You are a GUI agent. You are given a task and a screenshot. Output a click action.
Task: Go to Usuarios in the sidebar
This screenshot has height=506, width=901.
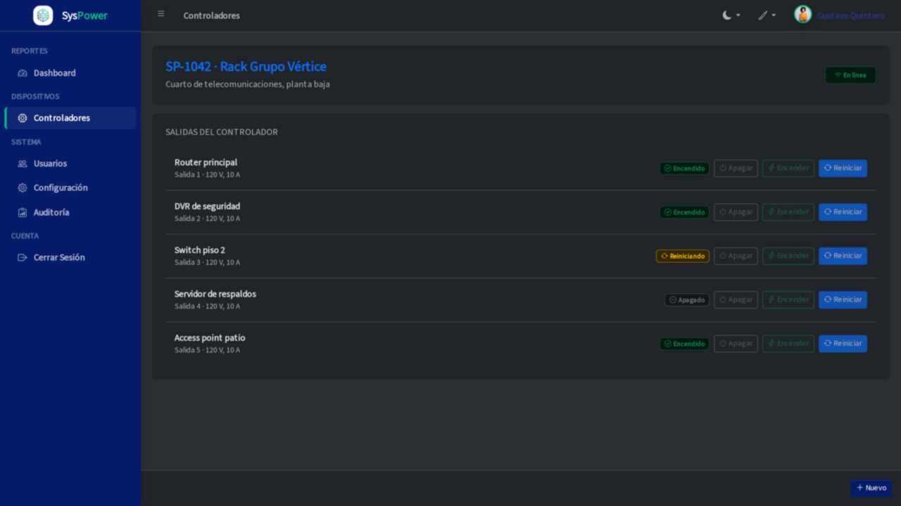tap(70, 164)
